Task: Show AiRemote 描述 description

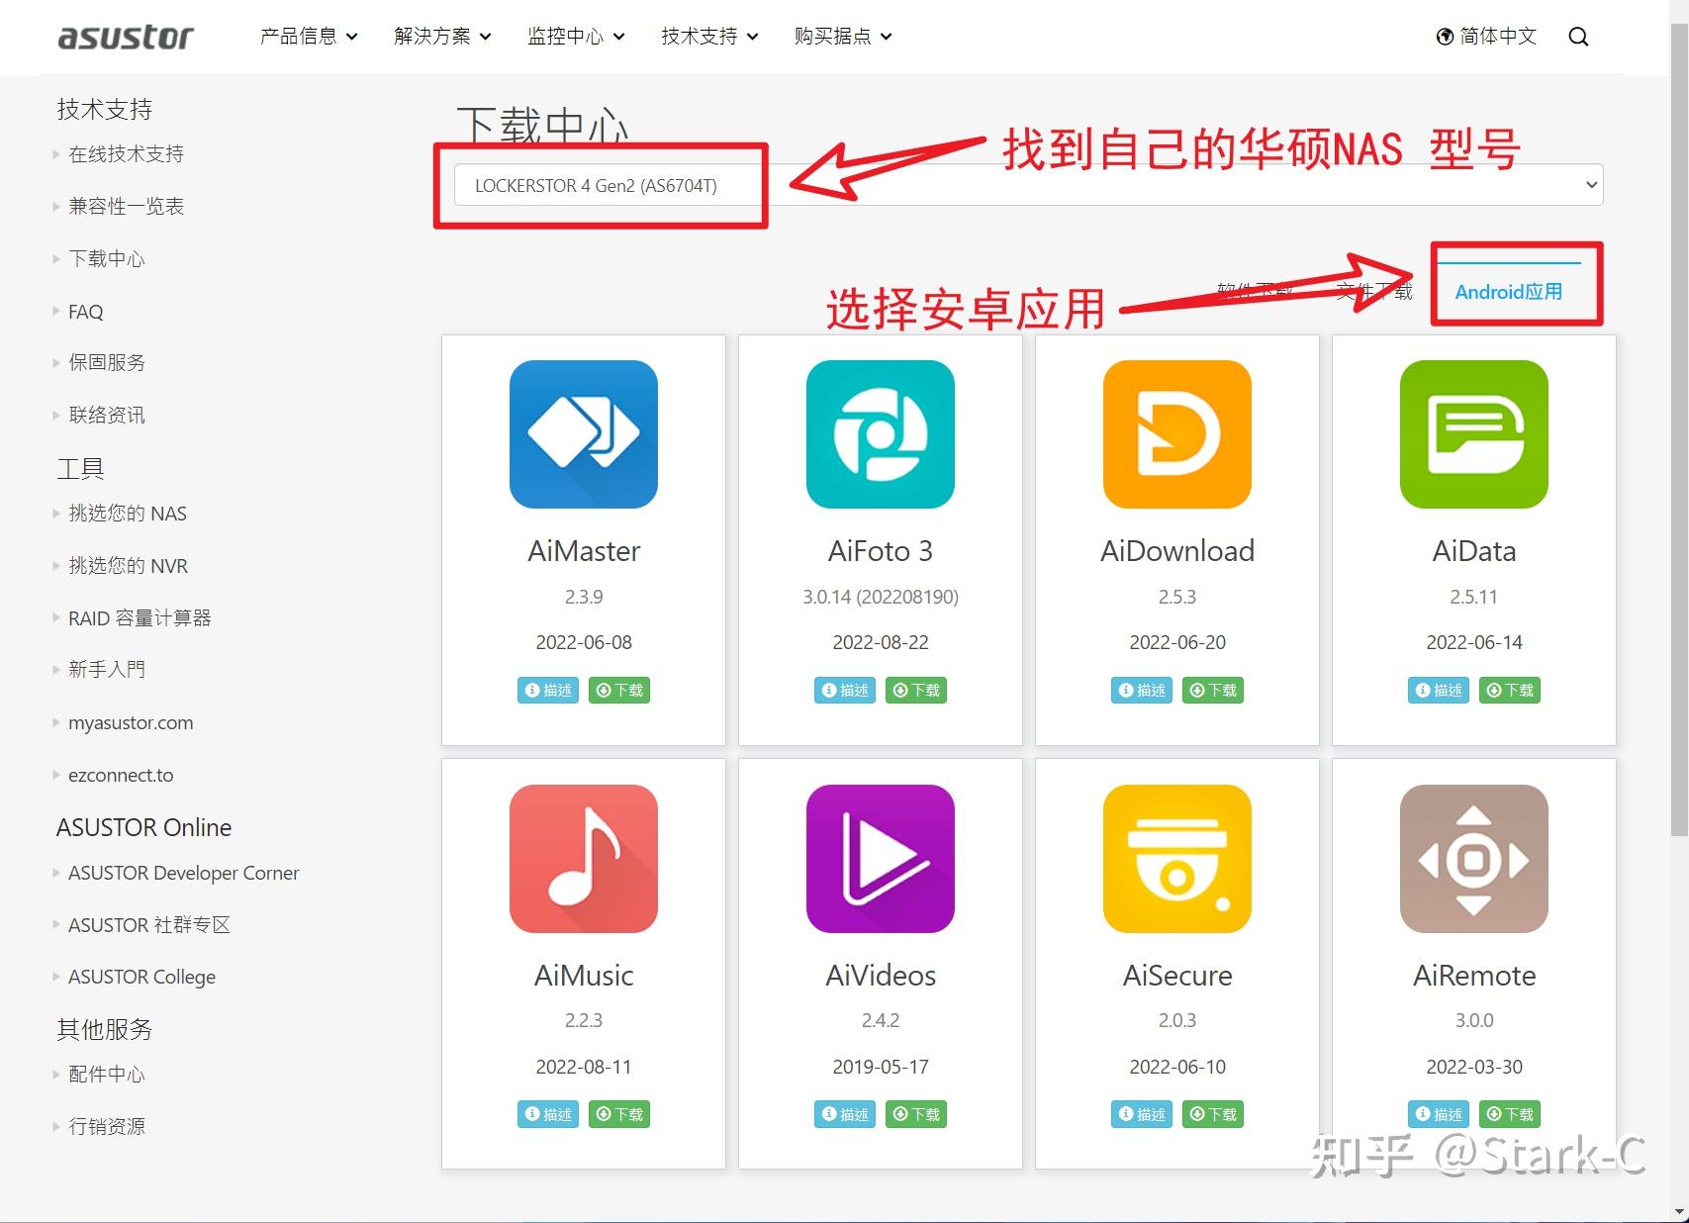Action: tap(1439, 1114)
